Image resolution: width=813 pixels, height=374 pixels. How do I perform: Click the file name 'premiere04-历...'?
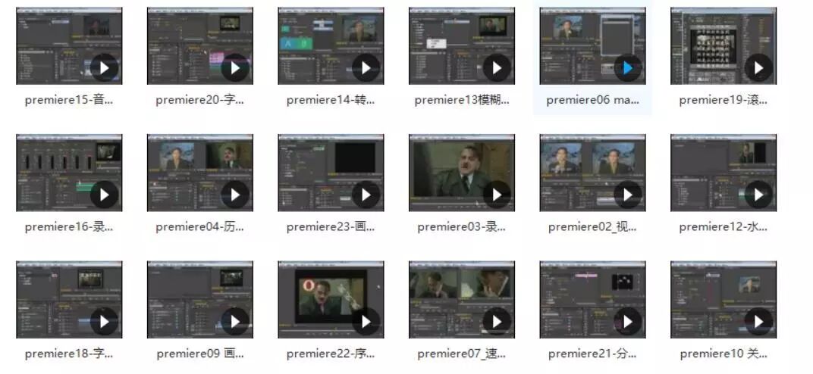click(200, 227)
